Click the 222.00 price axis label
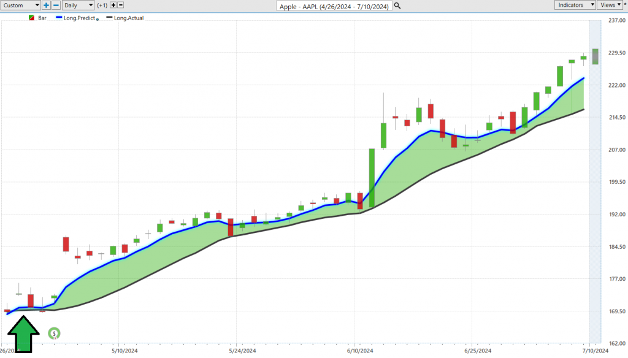628x358 pixels. click(x=617, y=85)
